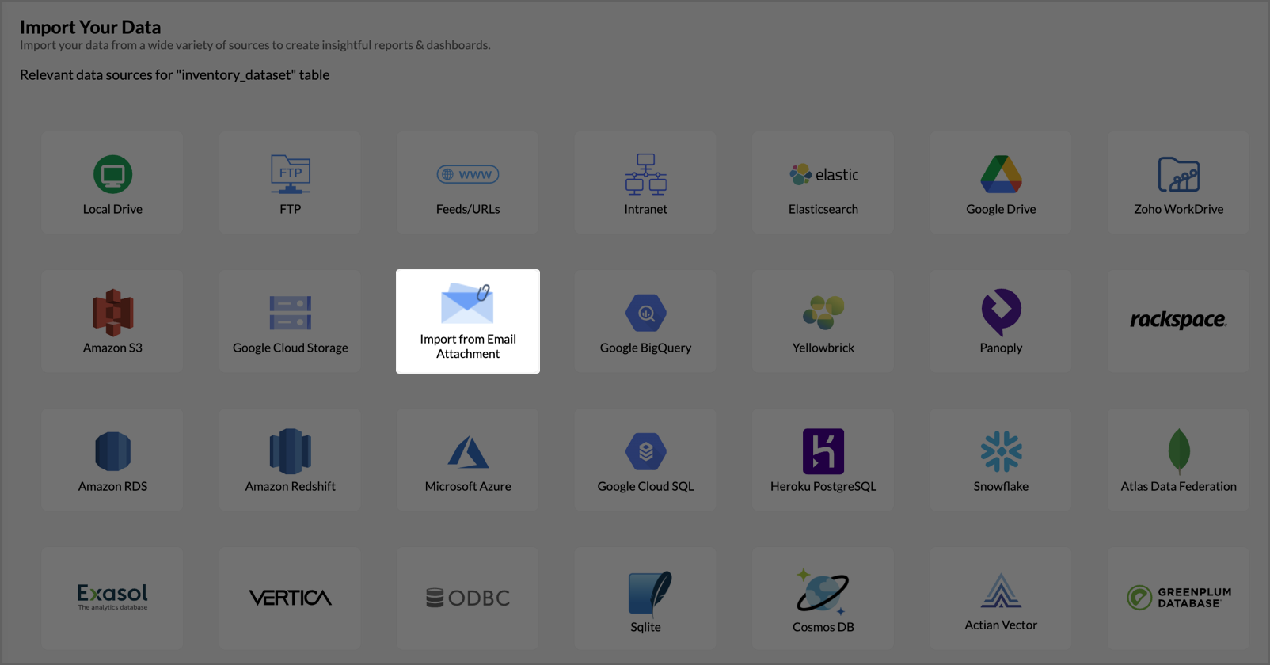Screen dimensions: 1270x665
Task: Select Sqlite as data source
Action: pos(645,598)
